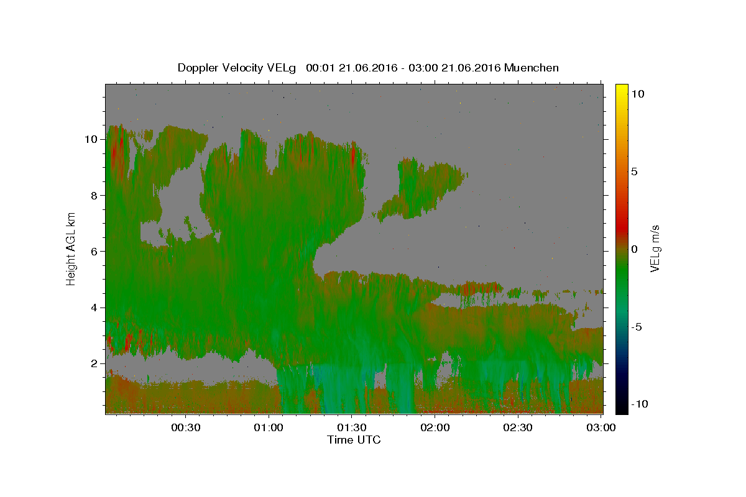Click the end date '03:00 21.06.2016' in title
746x497 pixels.
[x=454, y=68]
